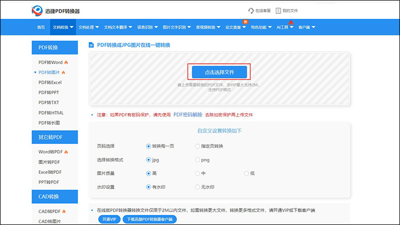Choose png as the output format

point(197,160)
